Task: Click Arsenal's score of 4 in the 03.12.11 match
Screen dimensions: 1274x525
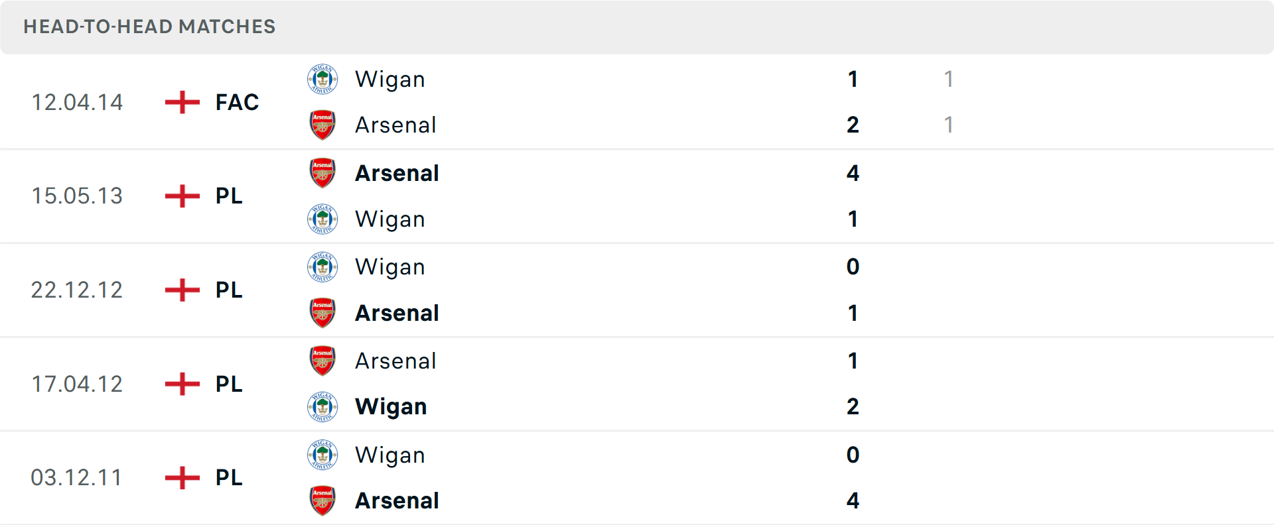Action: coord(853,500)
